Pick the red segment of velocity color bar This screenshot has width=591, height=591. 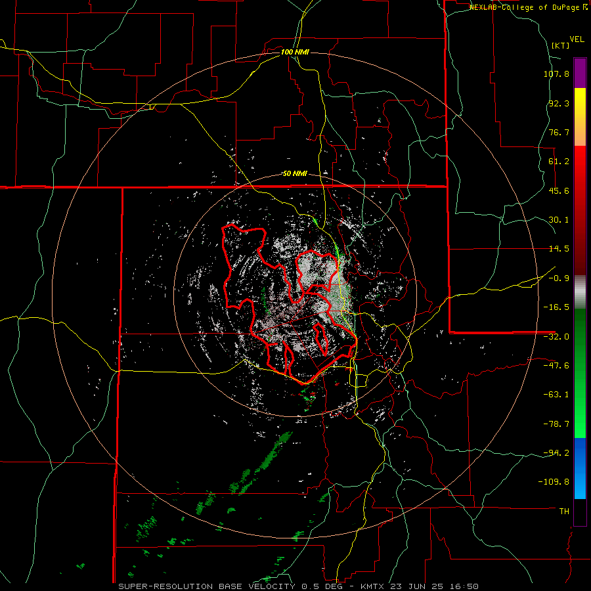pyautogui.click(x=580, y=210)
